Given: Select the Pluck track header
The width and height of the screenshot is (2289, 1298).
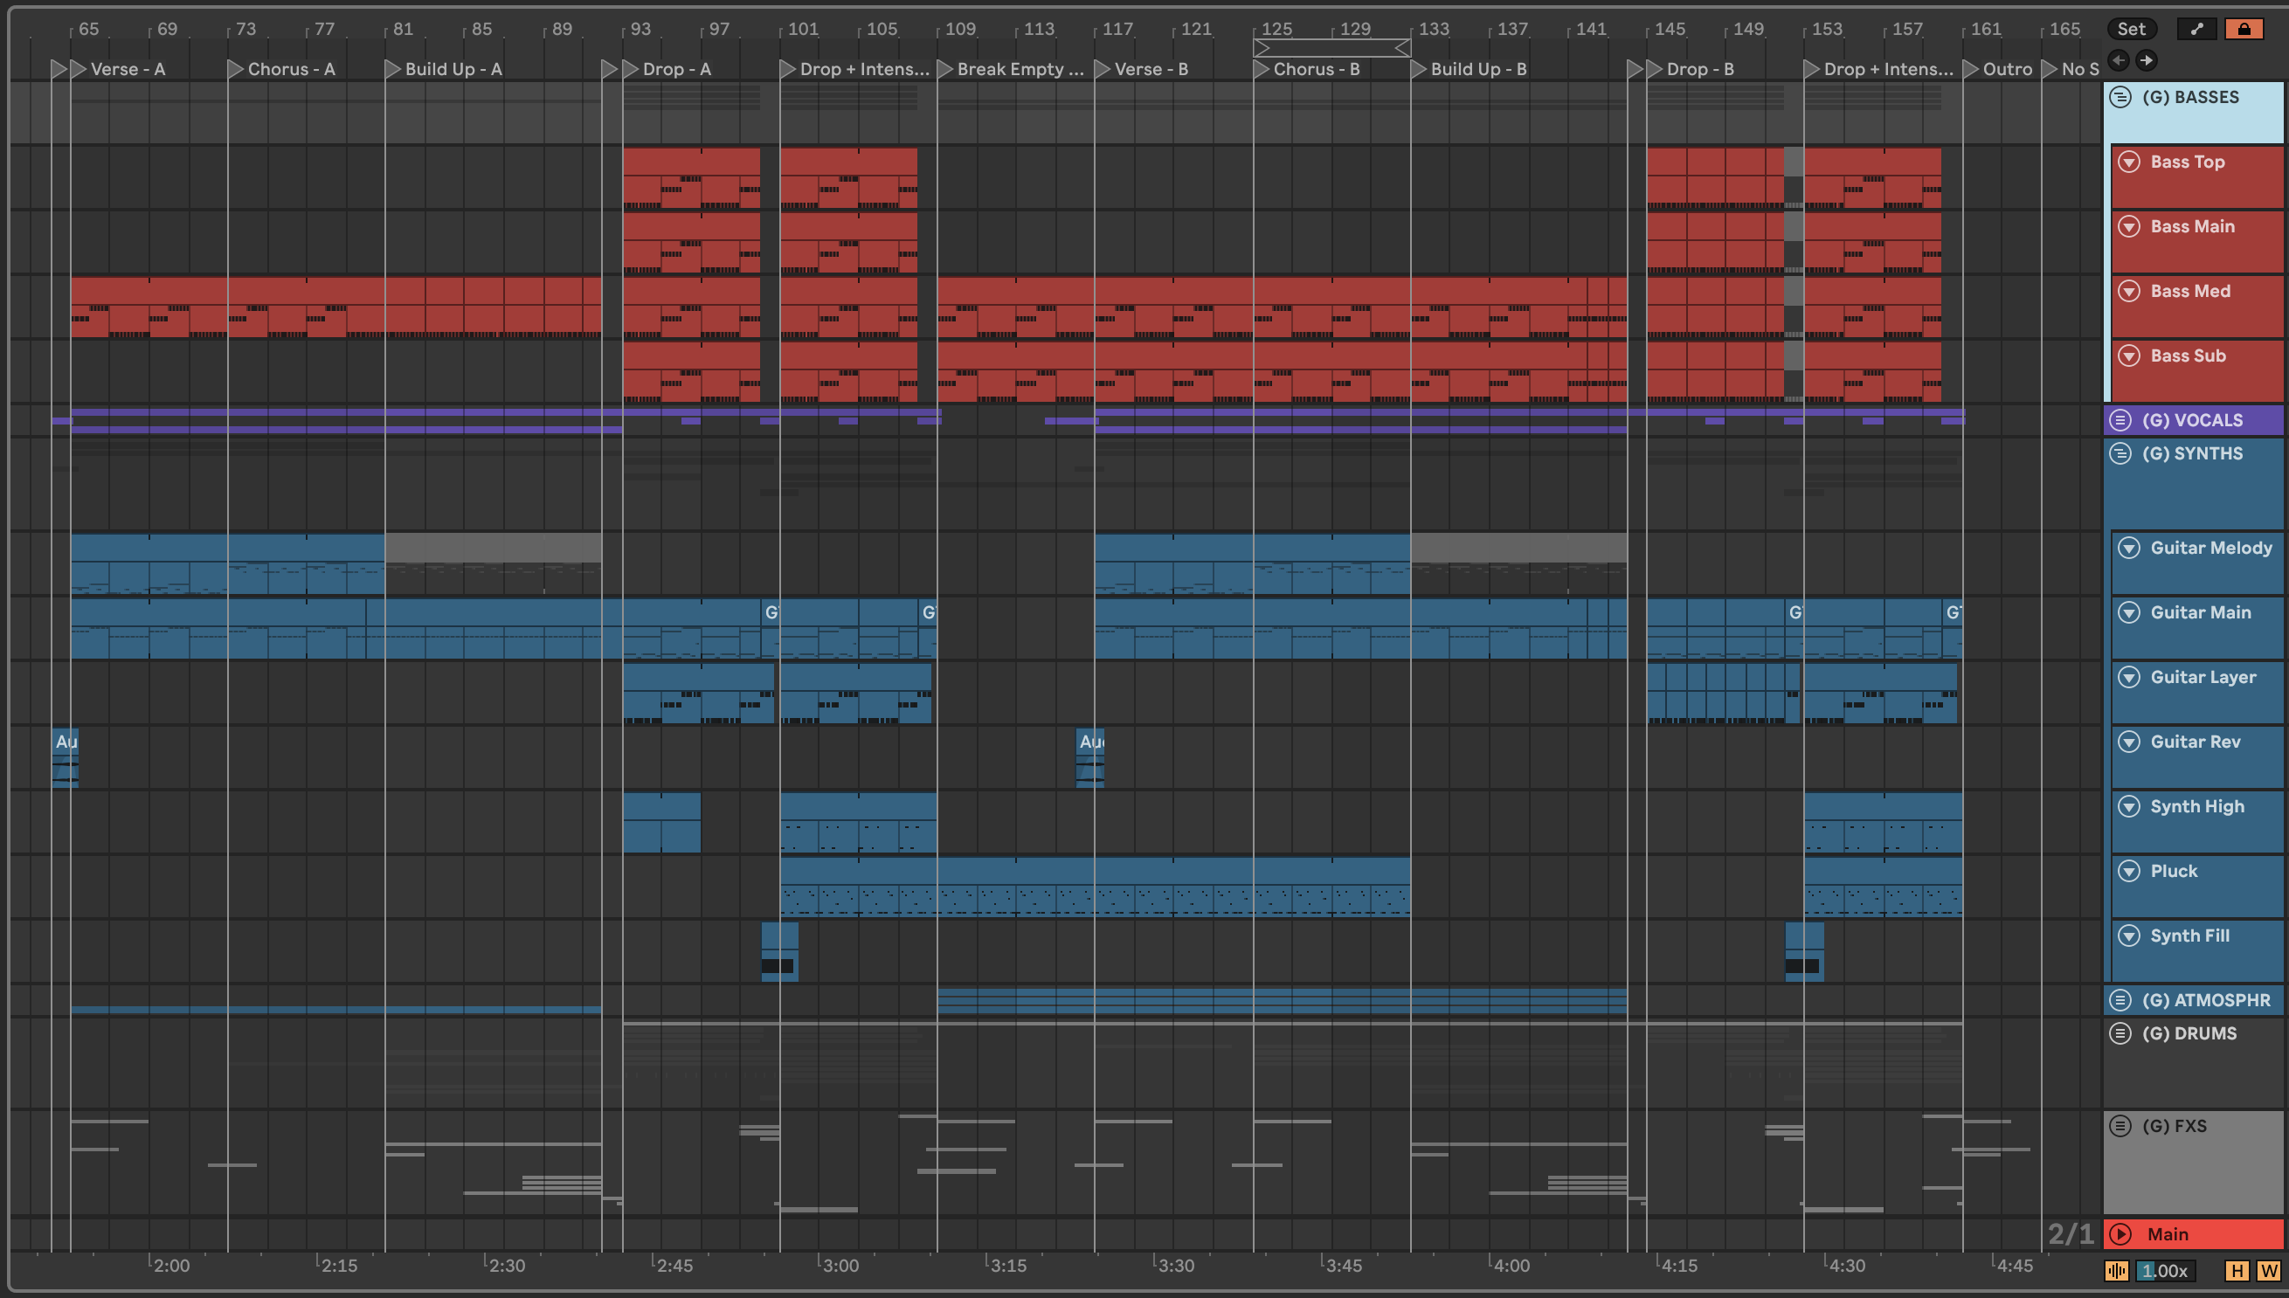Looking at the screenshot, I should point(2174,871).
